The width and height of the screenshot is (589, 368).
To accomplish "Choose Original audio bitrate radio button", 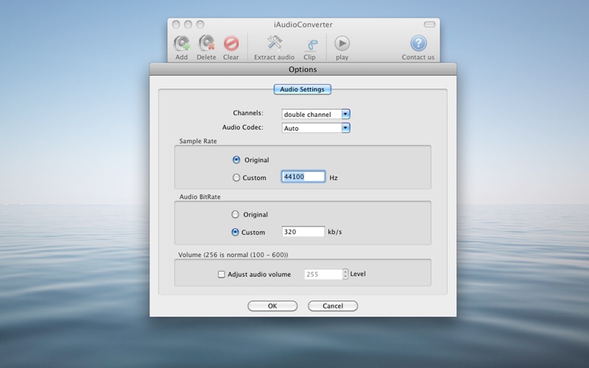I will point(235,214).
